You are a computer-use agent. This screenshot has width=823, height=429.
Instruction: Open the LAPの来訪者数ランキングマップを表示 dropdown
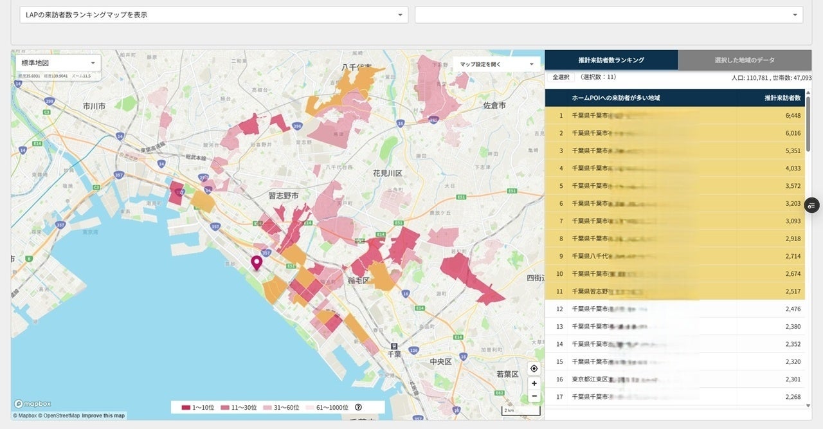pos(213,15)
